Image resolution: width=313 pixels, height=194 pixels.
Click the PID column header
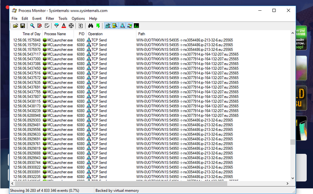(x=80, y=34)
